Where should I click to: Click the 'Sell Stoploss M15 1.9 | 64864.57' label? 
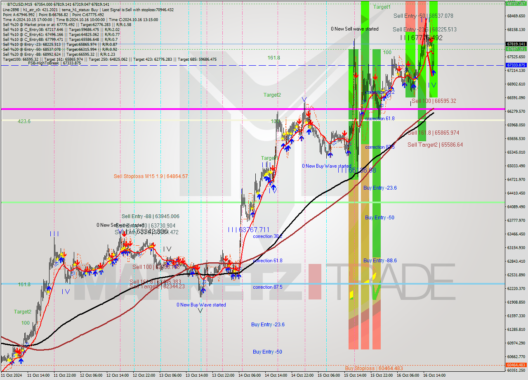(x=151, y=176)
